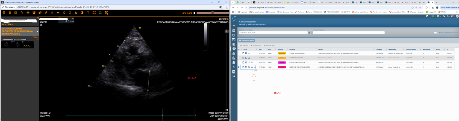This screenshot has width=459, height=121.
Task: Open the filter on Convênio column
Action: tap(374, 49)
